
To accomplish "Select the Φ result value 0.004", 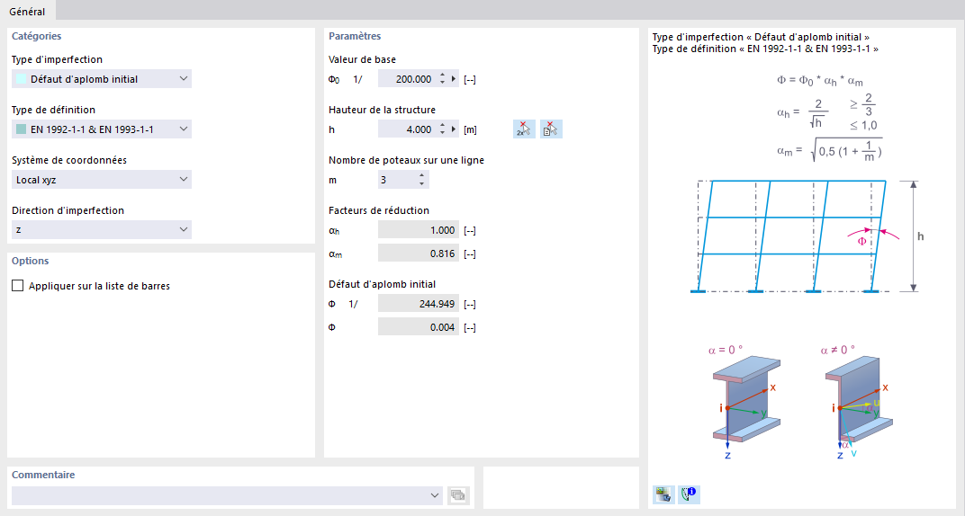I will pyautogui.click(x=419, y=327).
